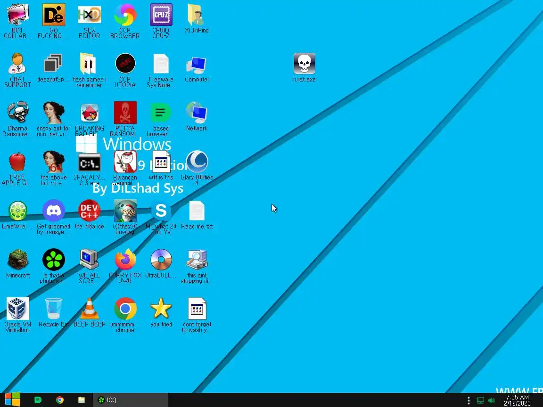The image size is (543, 407).
Task: Select the Minecraft grass block icon
Action: 17,260
